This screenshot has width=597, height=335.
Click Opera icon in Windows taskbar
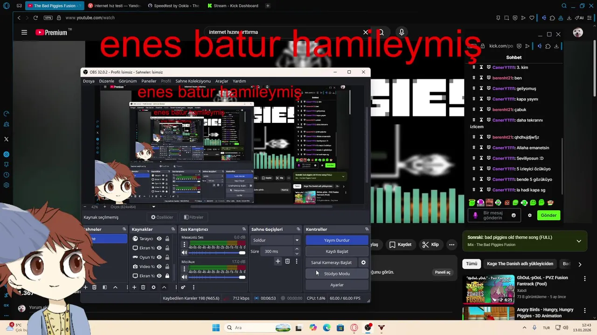tap(354, 328)
